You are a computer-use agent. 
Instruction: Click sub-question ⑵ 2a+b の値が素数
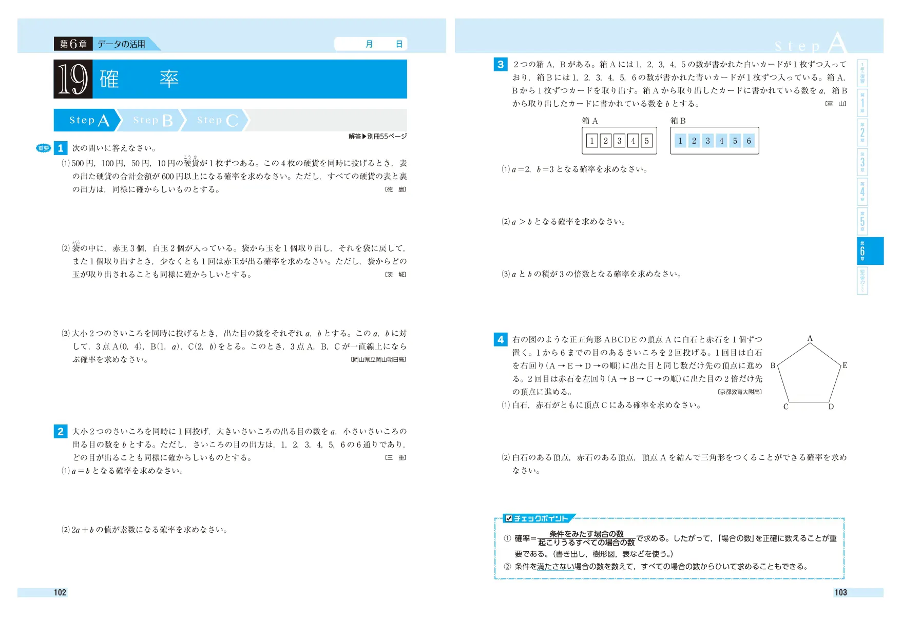tap(145, 530)
